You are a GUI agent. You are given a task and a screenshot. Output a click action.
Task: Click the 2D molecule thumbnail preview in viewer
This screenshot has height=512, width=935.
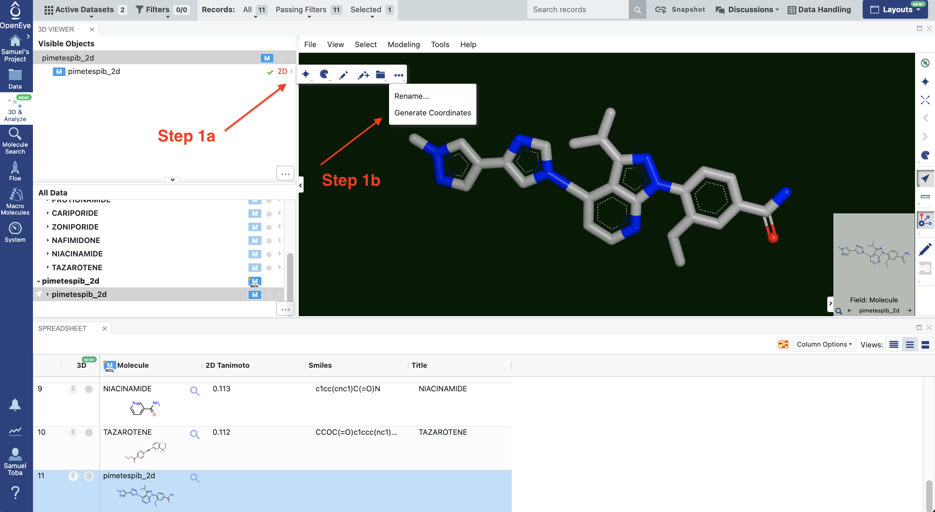click(874, 254)
